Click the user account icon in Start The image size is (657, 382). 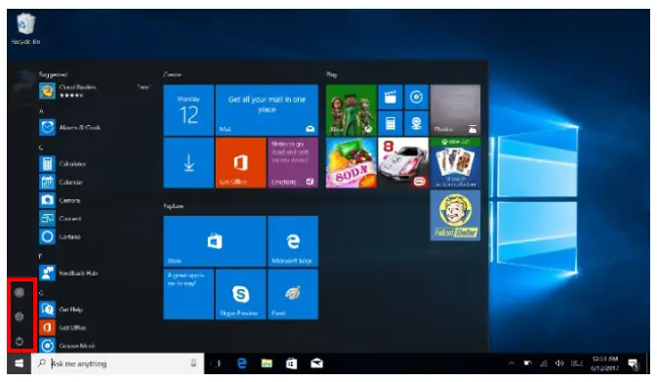pyautogui.click(x=20, y=292)
